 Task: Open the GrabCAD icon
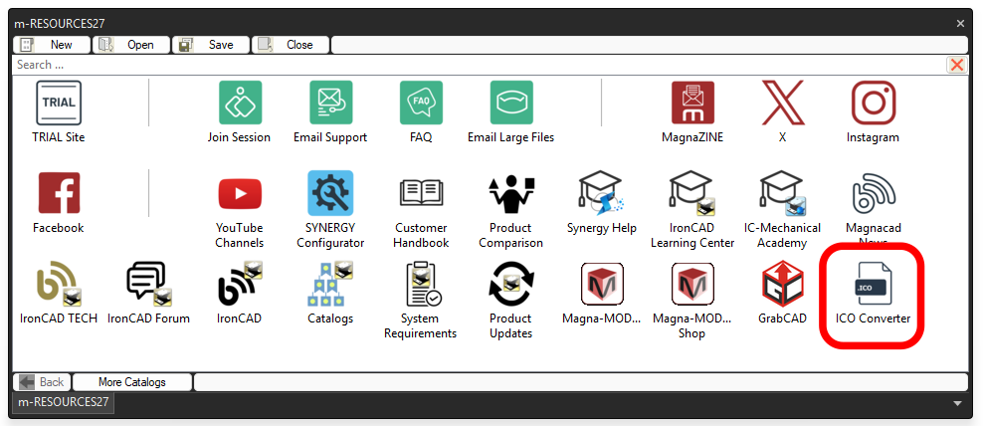[x=782, y=284]
